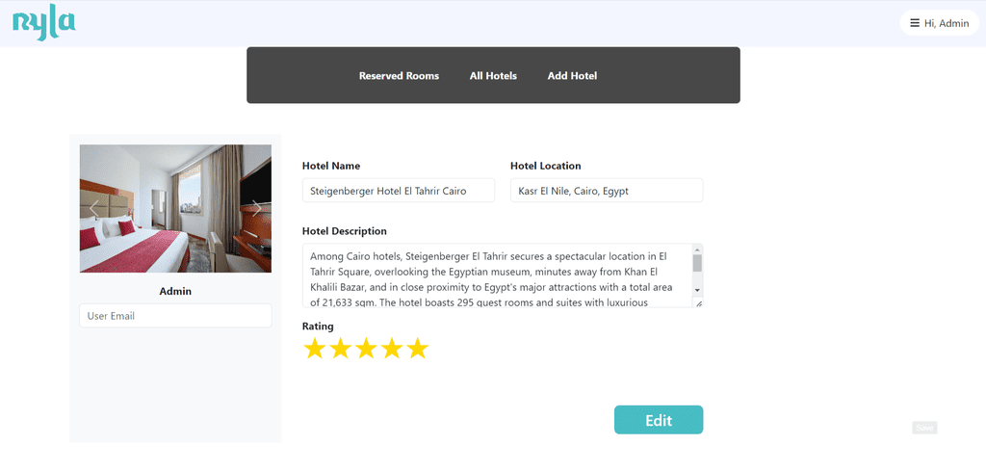Screen dimensions: 986x471
Task: Click description scrollbar up arrow
Action: 697,249
